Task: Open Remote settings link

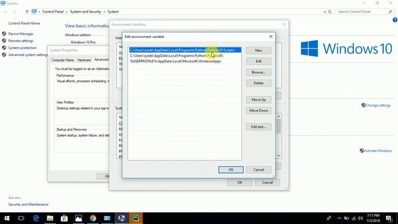Action: [21, 40]
